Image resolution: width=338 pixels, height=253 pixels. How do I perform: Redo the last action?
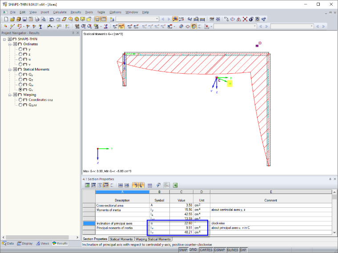point(58,19)
